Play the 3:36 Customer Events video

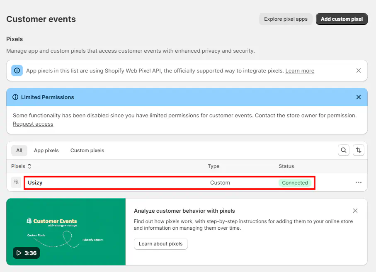point(26,253)
